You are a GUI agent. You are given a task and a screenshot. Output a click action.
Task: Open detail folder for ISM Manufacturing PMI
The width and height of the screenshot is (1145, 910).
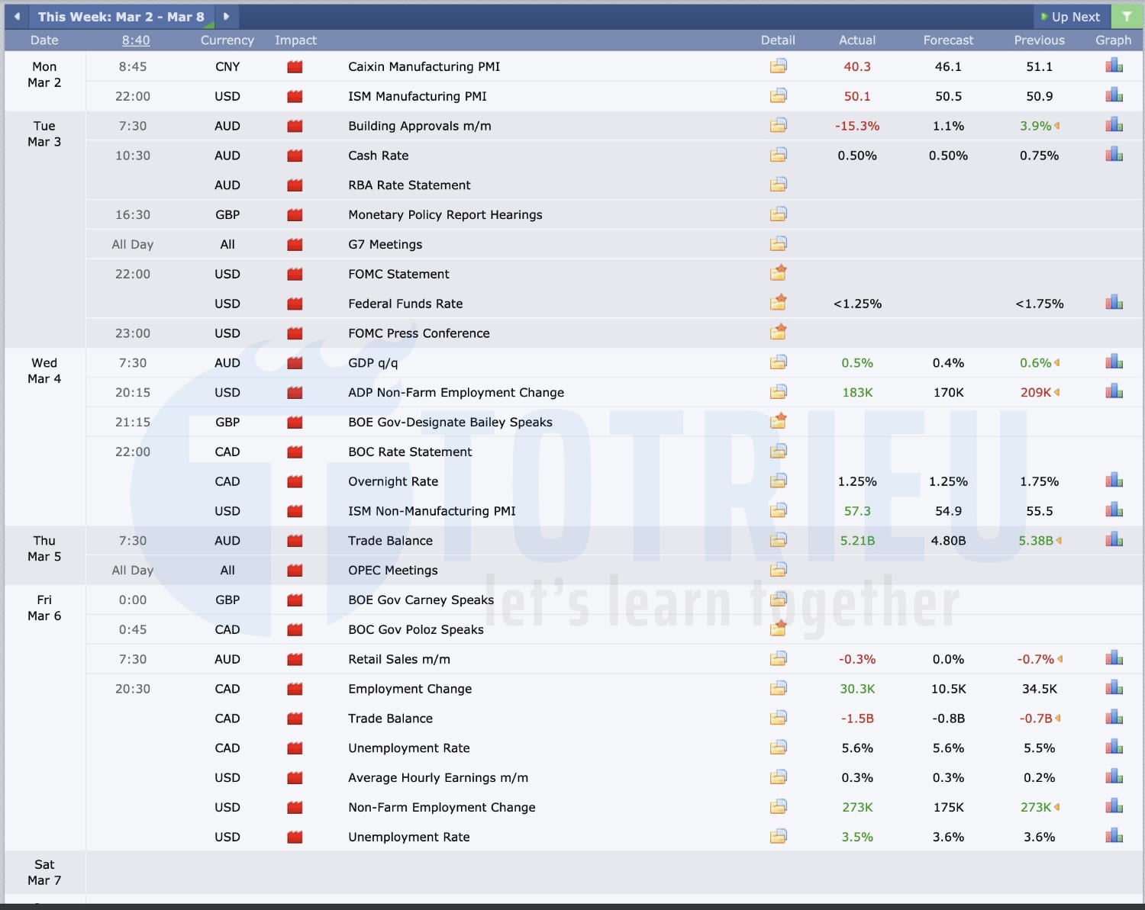coord(778,96)
